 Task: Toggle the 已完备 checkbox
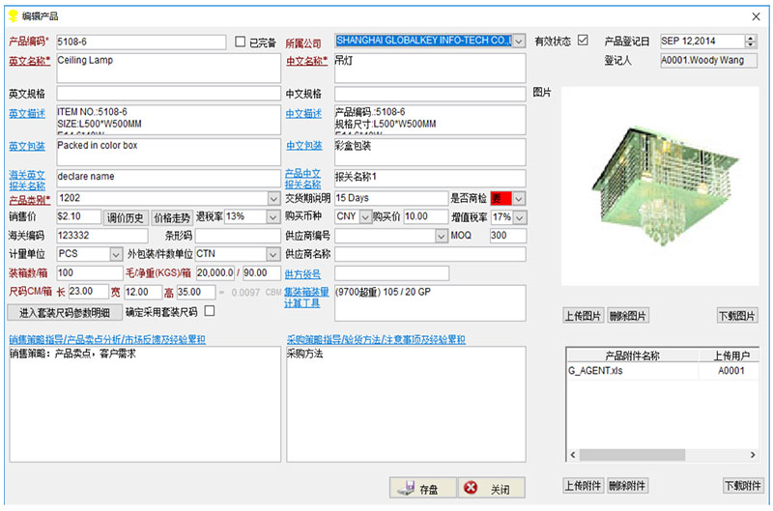[241, 43]
